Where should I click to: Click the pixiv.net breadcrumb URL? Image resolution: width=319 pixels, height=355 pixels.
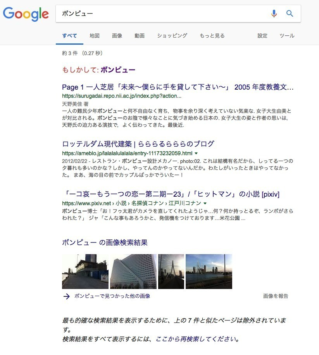pos(131,203)
